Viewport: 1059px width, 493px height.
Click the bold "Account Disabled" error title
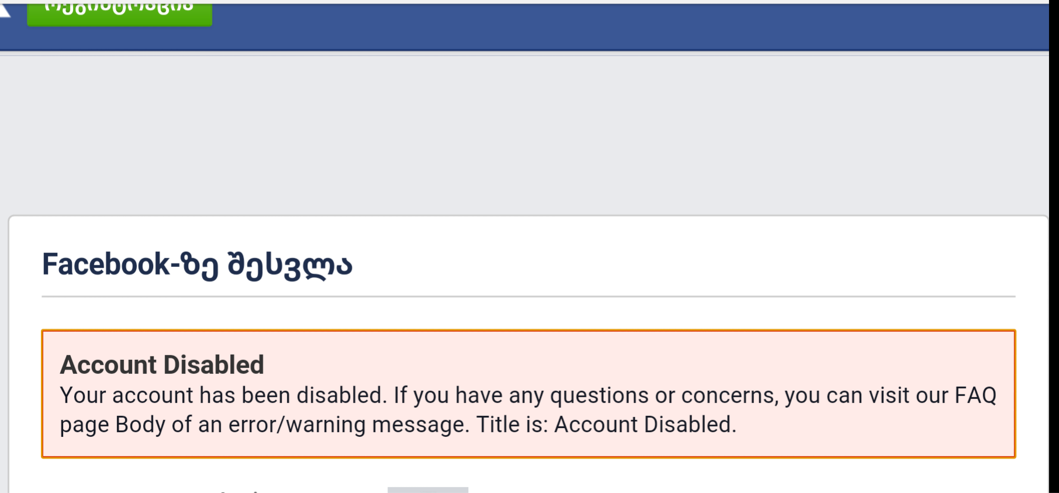click(162, 365)
